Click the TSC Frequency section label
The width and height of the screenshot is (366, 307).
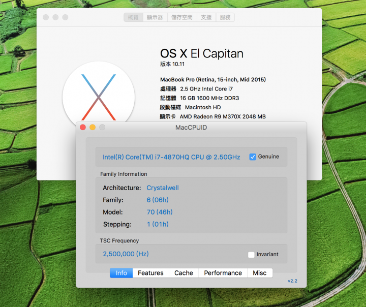(x=119, y=241)
